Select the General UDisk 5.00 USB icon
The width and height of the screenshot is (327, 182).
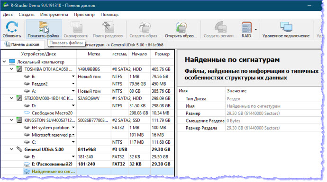19,149
